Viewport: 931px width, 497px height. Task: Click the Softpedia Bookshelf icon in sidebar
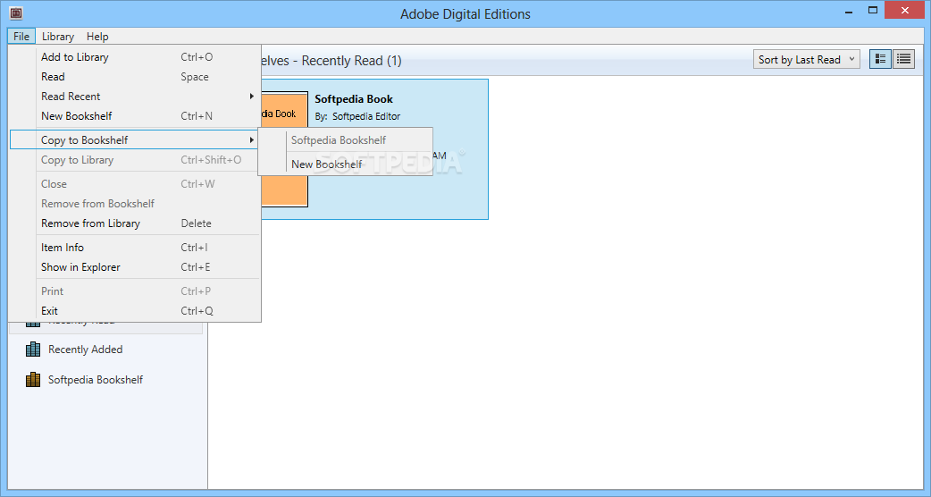[33, 379]
